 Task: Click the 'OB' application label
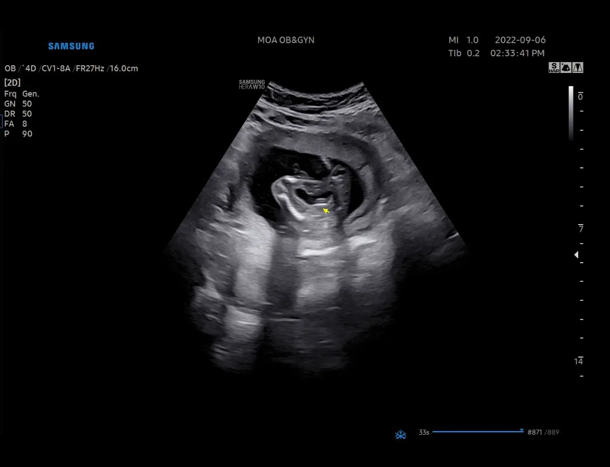pos(10,68)
